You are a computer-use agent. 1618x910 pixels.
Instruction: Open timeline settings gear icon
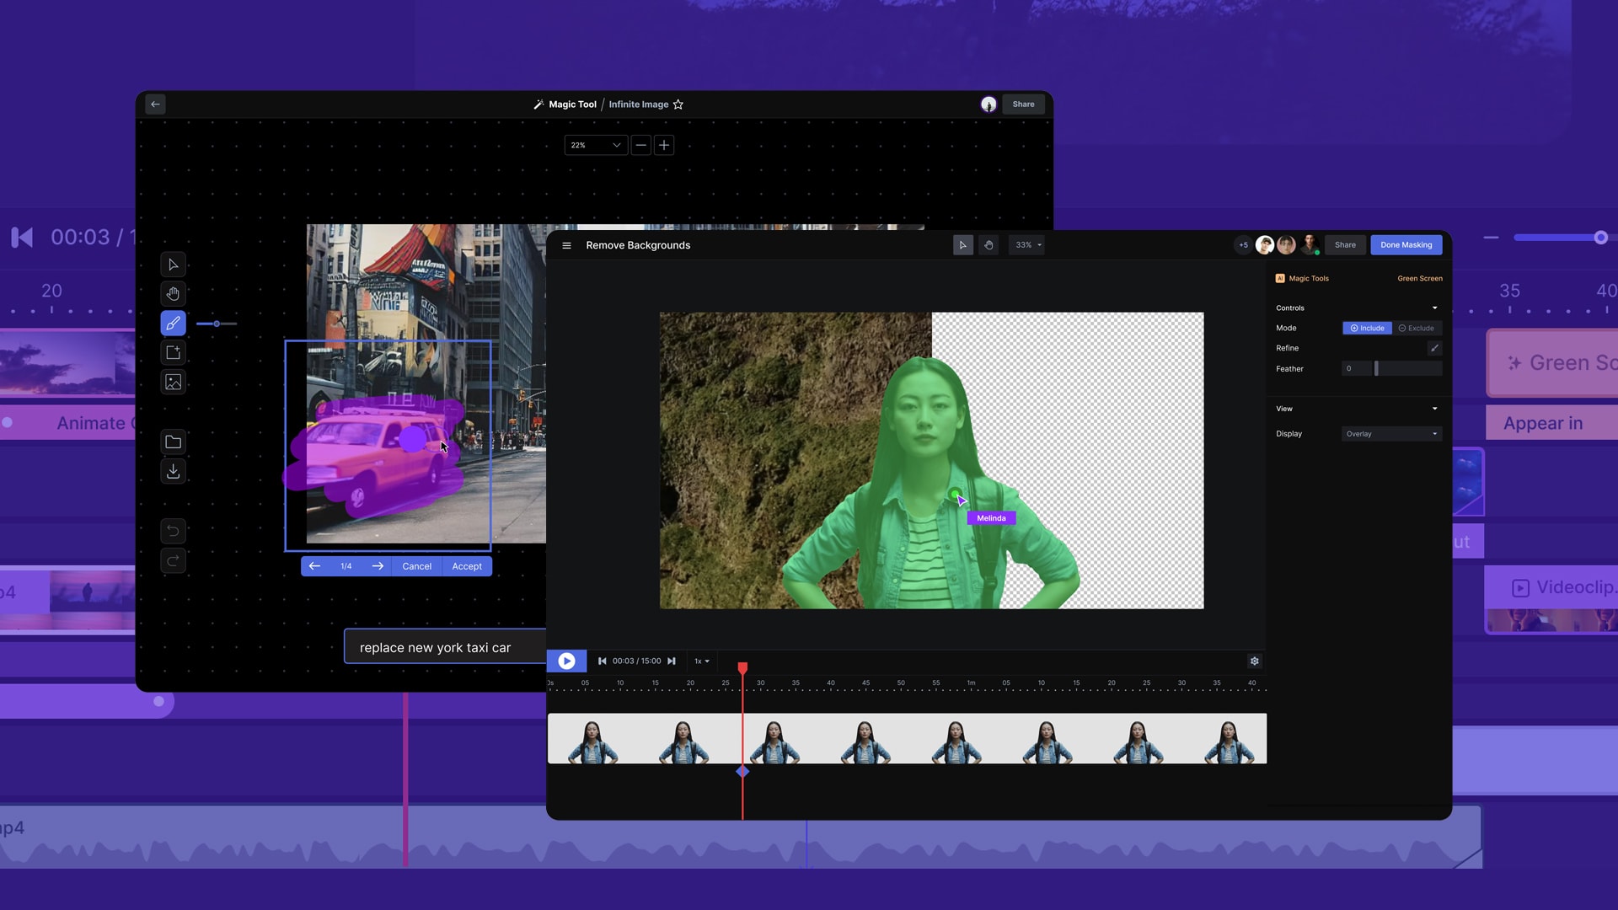point(1254,661)
